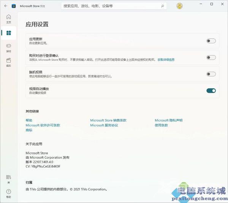Screen dimensions: 228x203
Task: Open the user profile avatar
Action: click(179, 6)
